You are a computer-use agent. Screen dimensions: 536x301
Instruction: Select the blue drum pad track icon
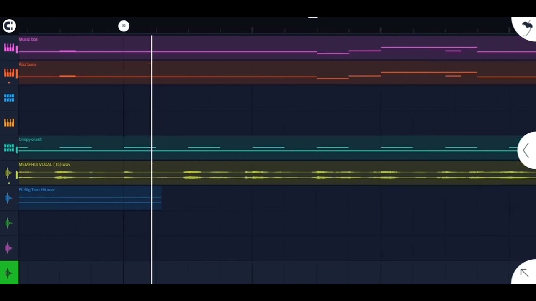coord(9,98)
